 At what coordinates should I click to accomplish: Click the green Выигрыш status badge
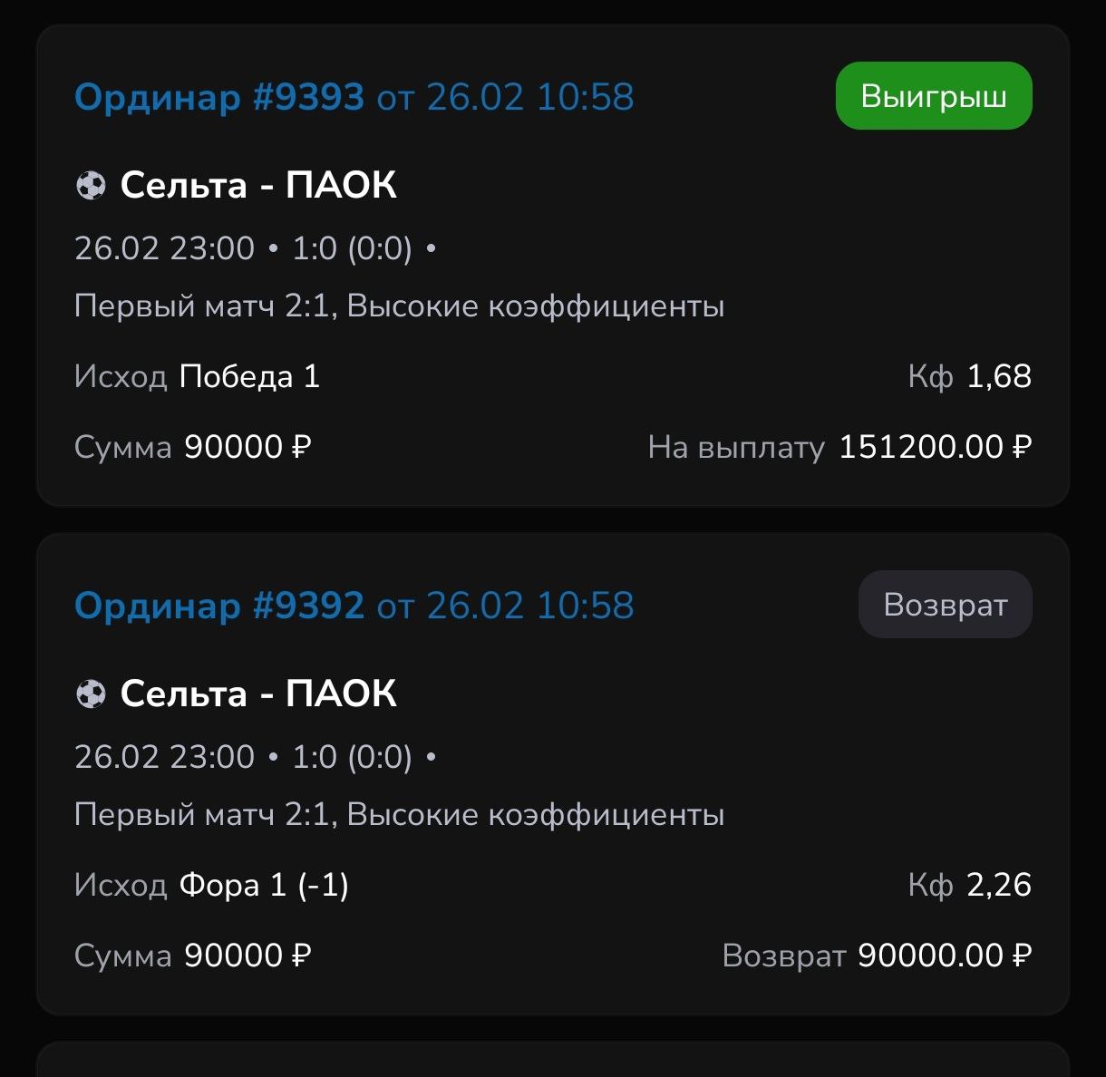click(x=933, y=96)
